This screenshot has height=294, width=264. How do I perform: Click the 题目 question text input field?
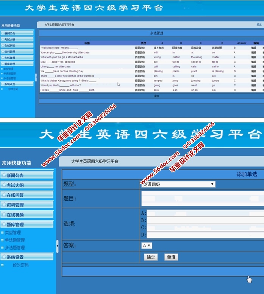tap(203, 199)
